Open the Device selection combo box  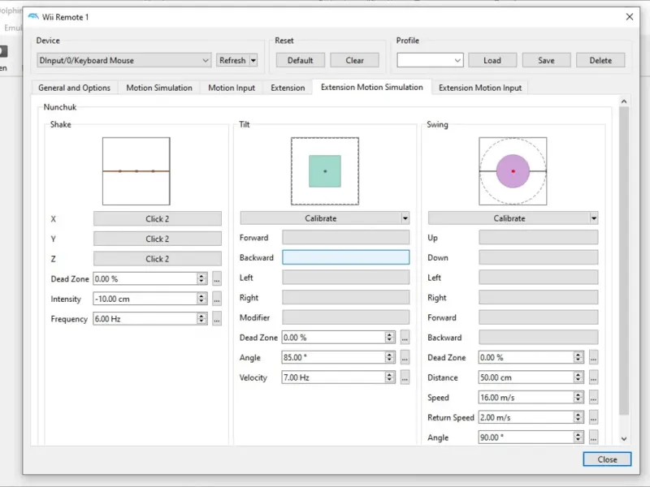point(124,60)
